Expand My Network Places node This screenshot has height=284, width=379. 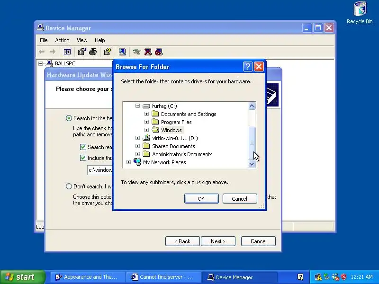[x=128, y=162]
